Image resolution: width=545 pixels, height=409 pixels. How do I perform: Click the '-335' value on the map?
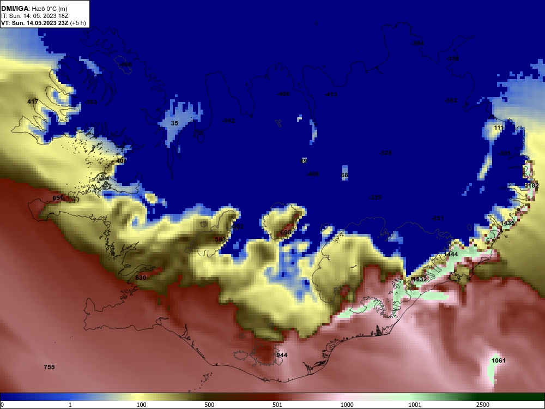pyautogui.click(x=375, y=197)
